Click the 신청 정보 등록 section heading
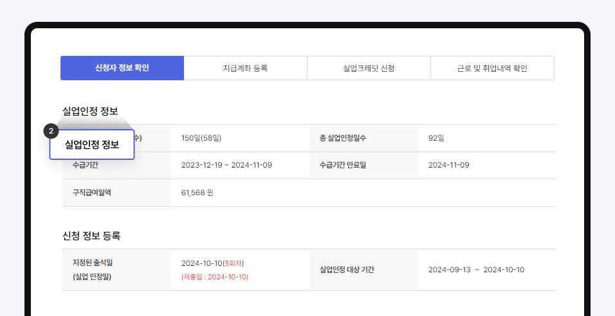 pyautogui.click(x=91, y=236)
